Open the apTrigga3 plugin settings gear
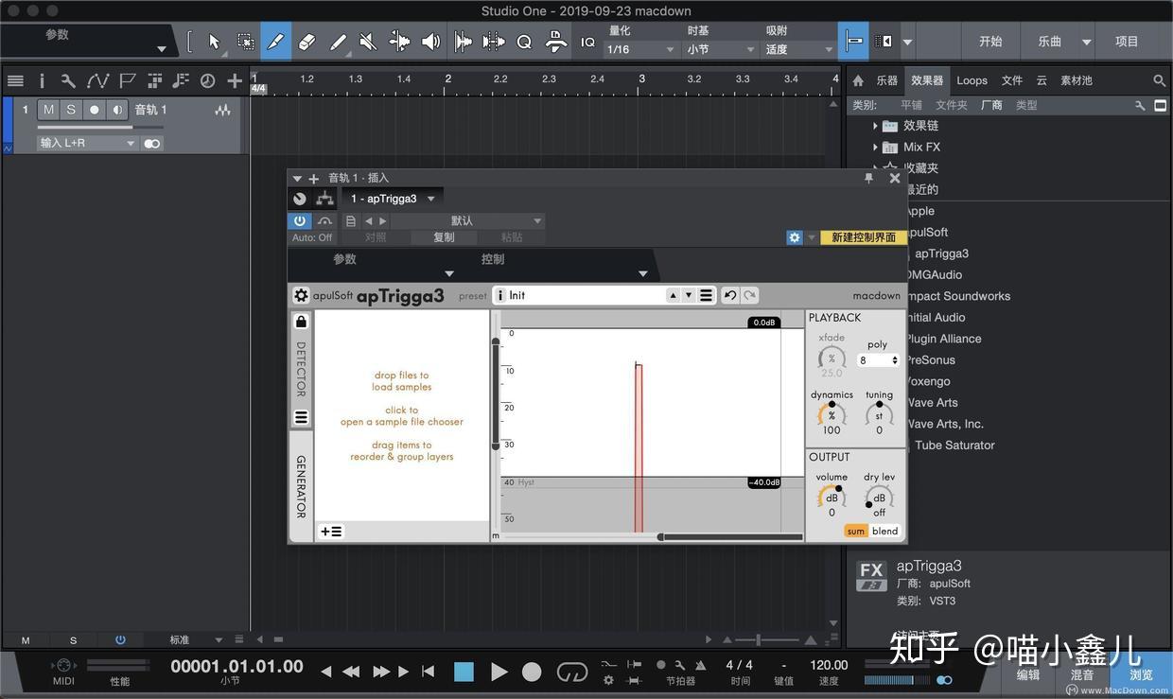The image size is (1173, 699). coord(300,295)
